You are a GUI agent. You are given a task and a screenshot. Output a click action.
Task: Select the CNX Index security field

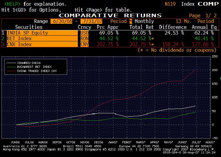(x=42, y=44)
